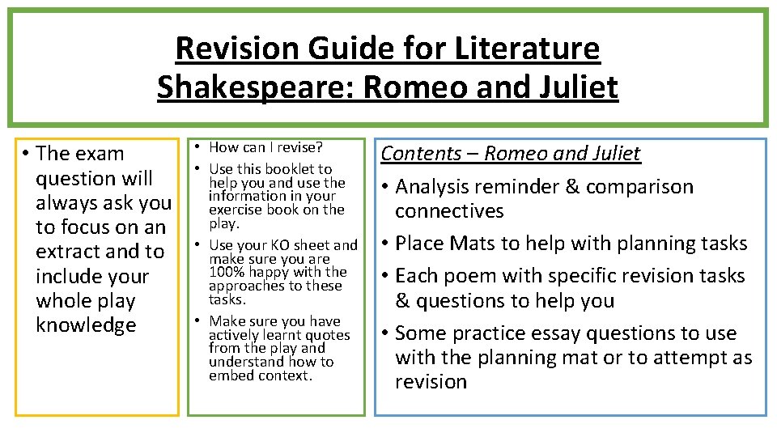
Task: Click the subtitle 'Shakespeare: Romeo and Juliet'
Action: click(x=388, y=87)
